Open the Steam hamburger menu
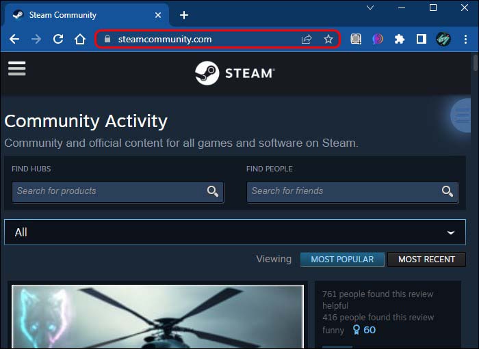Screen dimensions: 479x349 [x=17, y=68]
